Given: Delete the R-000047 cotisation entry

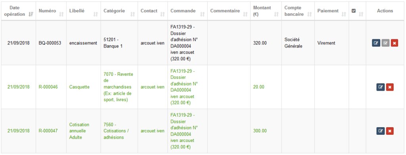Looking at the screenshot, I should pos(390,131).
